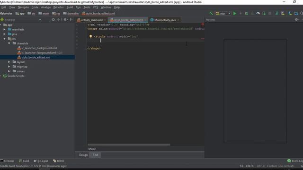Close the MainActivity.java editor tab
This screenshot has width=303, height=170.
[178, 20]
